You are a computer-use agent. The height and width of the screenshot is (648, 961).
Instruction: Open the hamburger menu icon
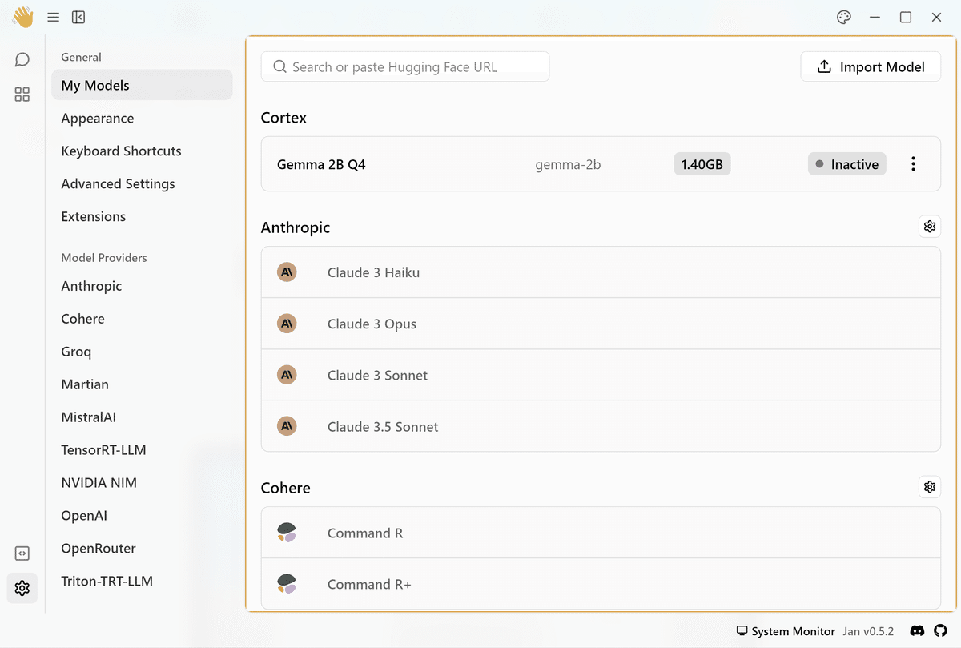coord(54,17)
